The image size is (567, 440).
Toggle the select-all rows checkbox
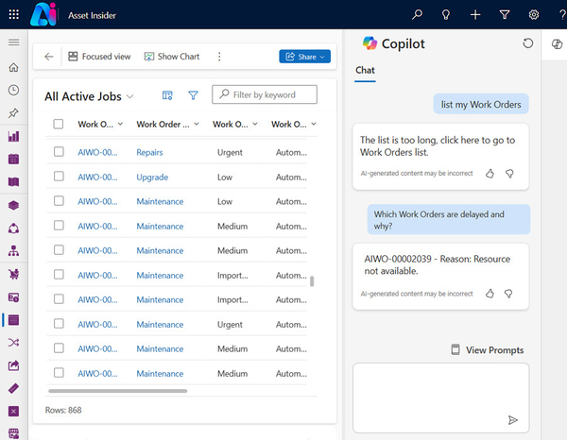click(x=59, y=124)
